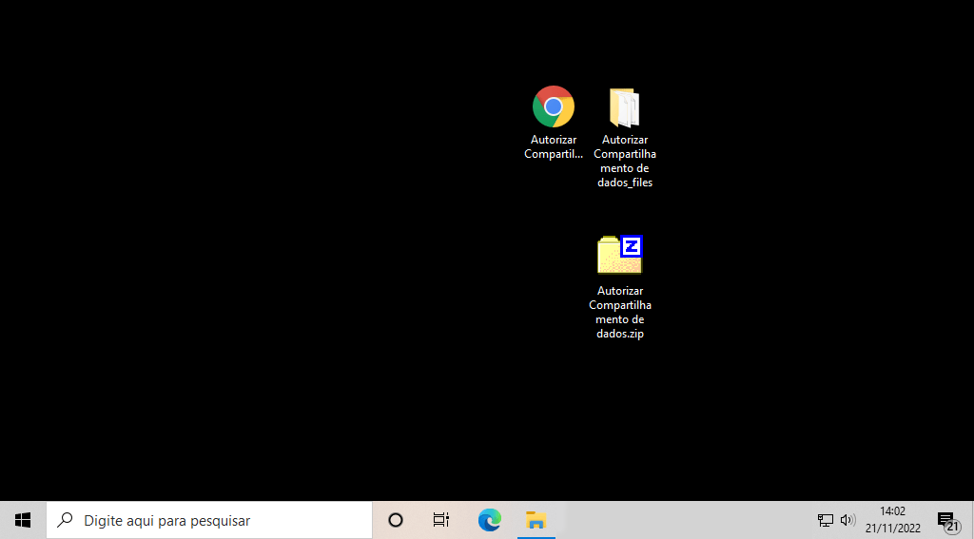The width and height of the screenshot is (974, 539).
Task: Open File Explorer from the taskbar
Action: [x=536, y=520]
